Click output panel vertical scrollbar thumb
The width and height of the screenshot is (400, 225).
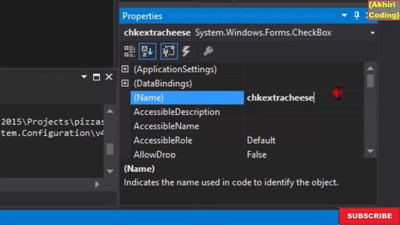click(110, 149)
